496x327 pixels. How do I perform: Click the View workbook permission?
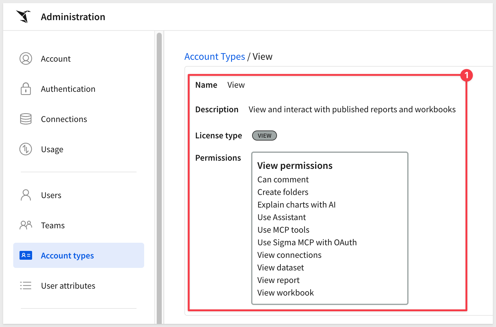(x=286, y=293)
